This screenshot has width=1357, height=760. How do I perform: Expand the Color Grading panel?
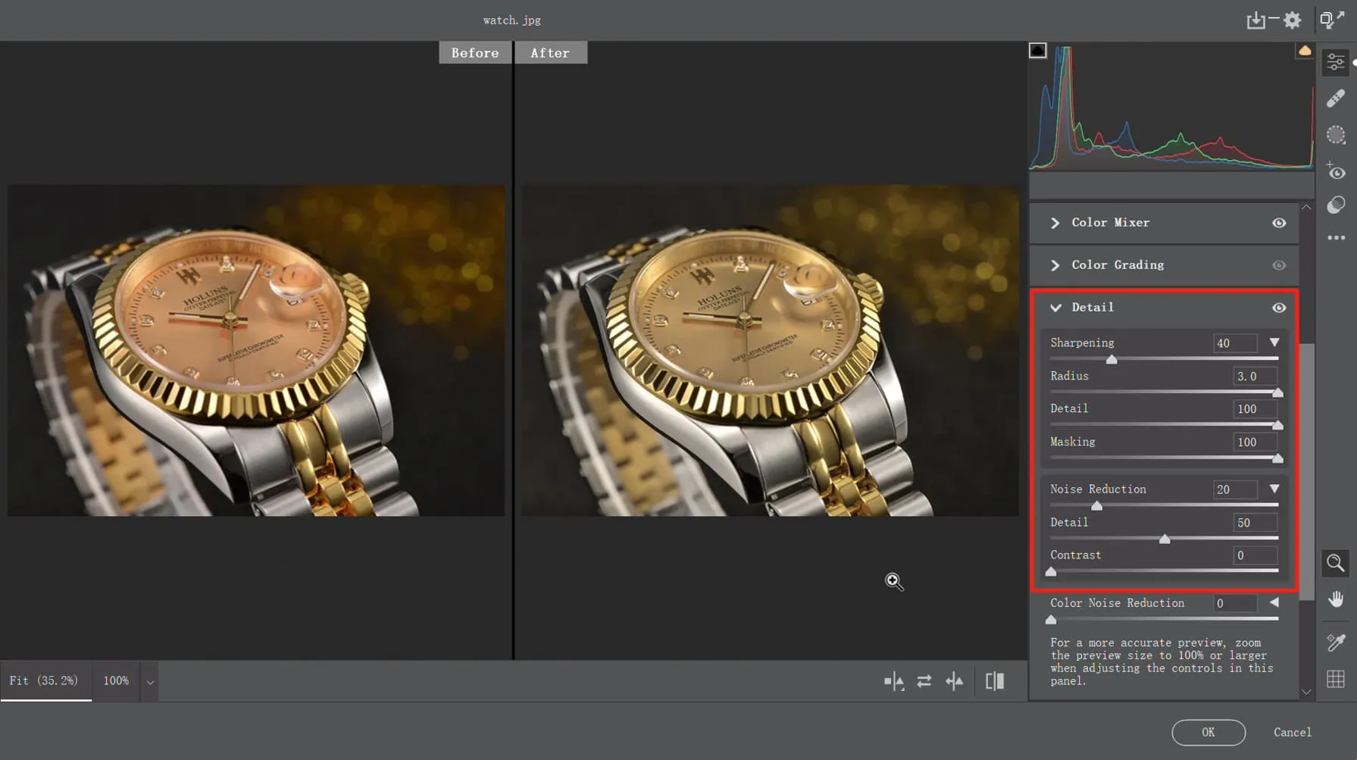pos(1055,265)
